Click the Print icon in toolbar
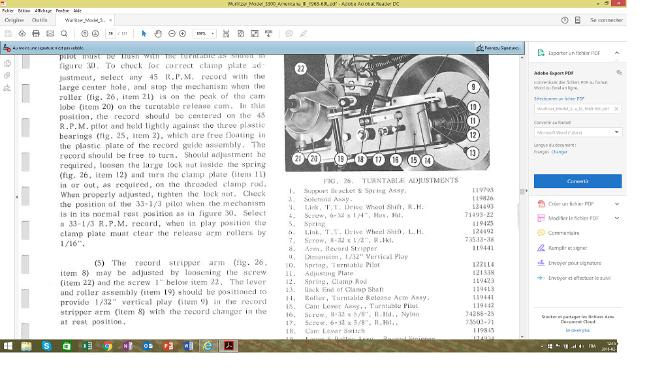The height and width of the screenshot is (390, 664). tap(36, 33)
